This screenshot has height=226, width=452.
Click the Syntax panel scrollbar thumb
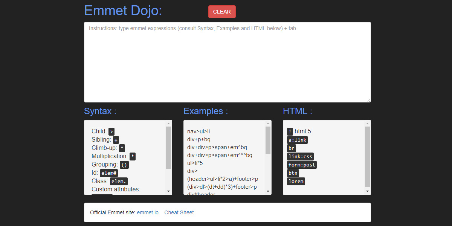168,148
